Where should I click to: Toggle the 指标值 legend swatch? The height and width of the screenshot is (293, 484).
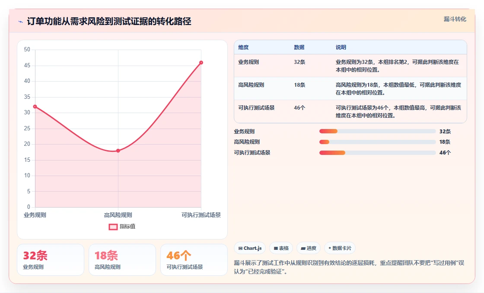click(113, 227)
